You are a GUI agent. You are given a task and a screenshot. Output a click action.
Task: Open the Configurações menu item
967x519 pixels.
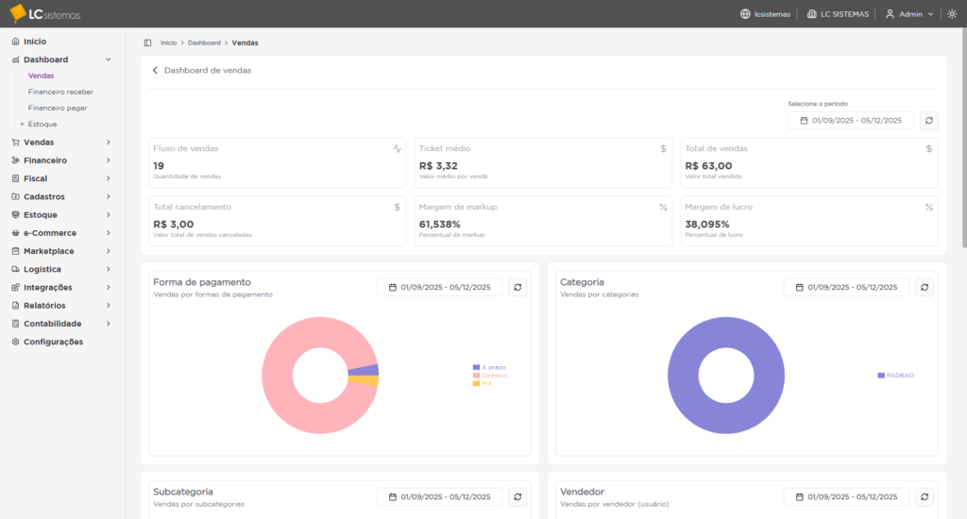coord(53,342)
